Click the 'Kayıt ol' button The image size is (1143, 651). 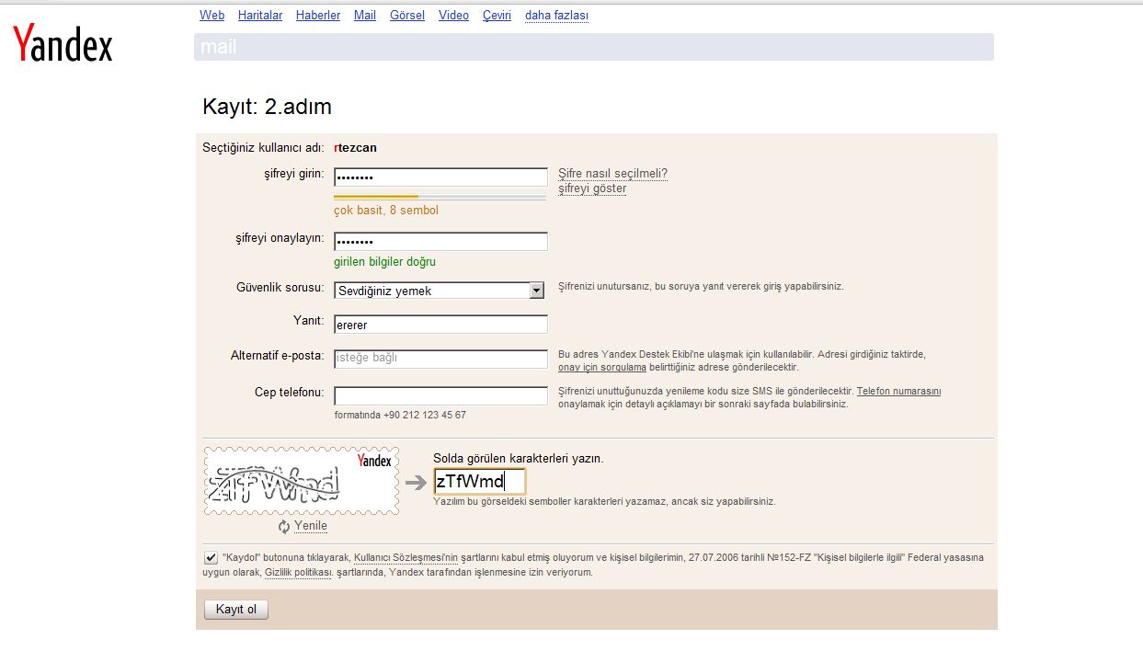pyautogui.click(x=236, y=610)
